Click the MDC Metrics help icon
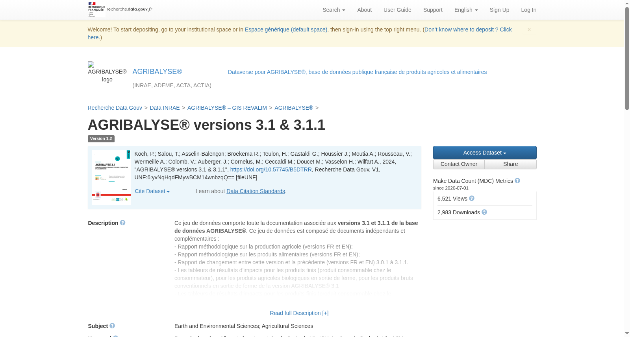The image size is (630, 337). [x=517, y=181]
